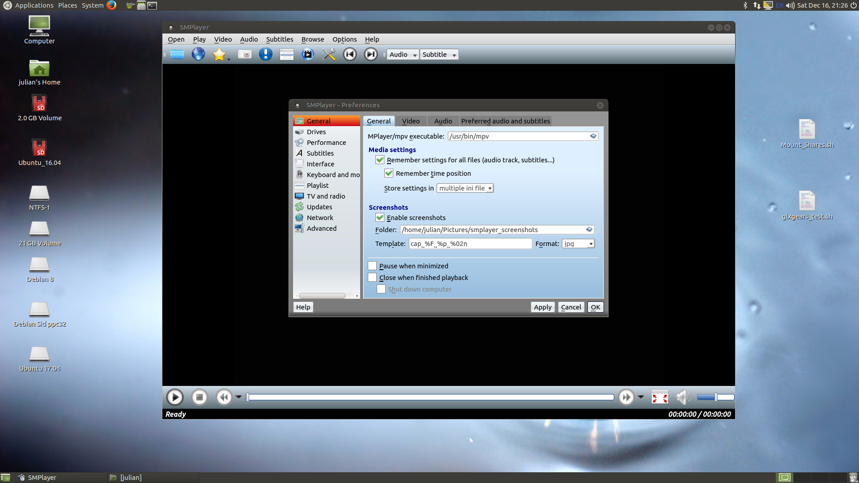Click the fullscreen icon in control bar

coord(659,397)
